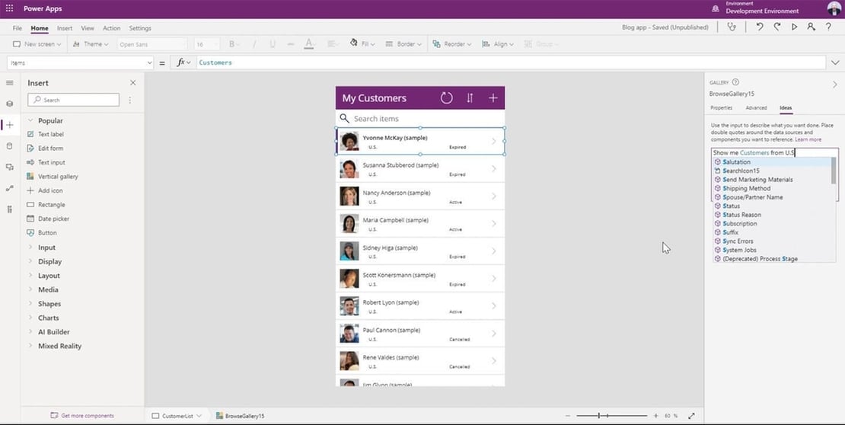Image resolution: width=845 pixels, height=425 pixels.
Task: Open the Tree view hamburger icon
Action: pos(9,82)
